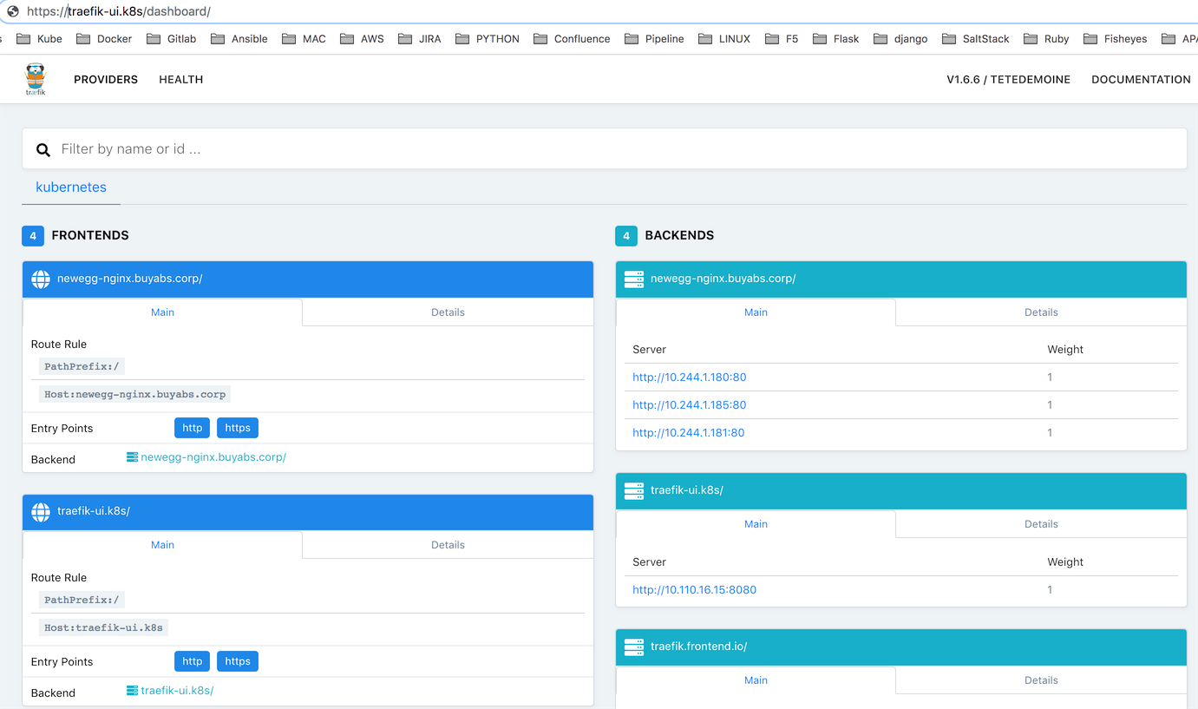Open the PROVIDERS page

pyautogui.click(x=106, y=79)
